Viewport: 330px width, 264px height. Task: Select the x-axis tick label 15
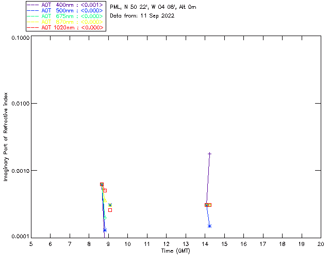224,244
